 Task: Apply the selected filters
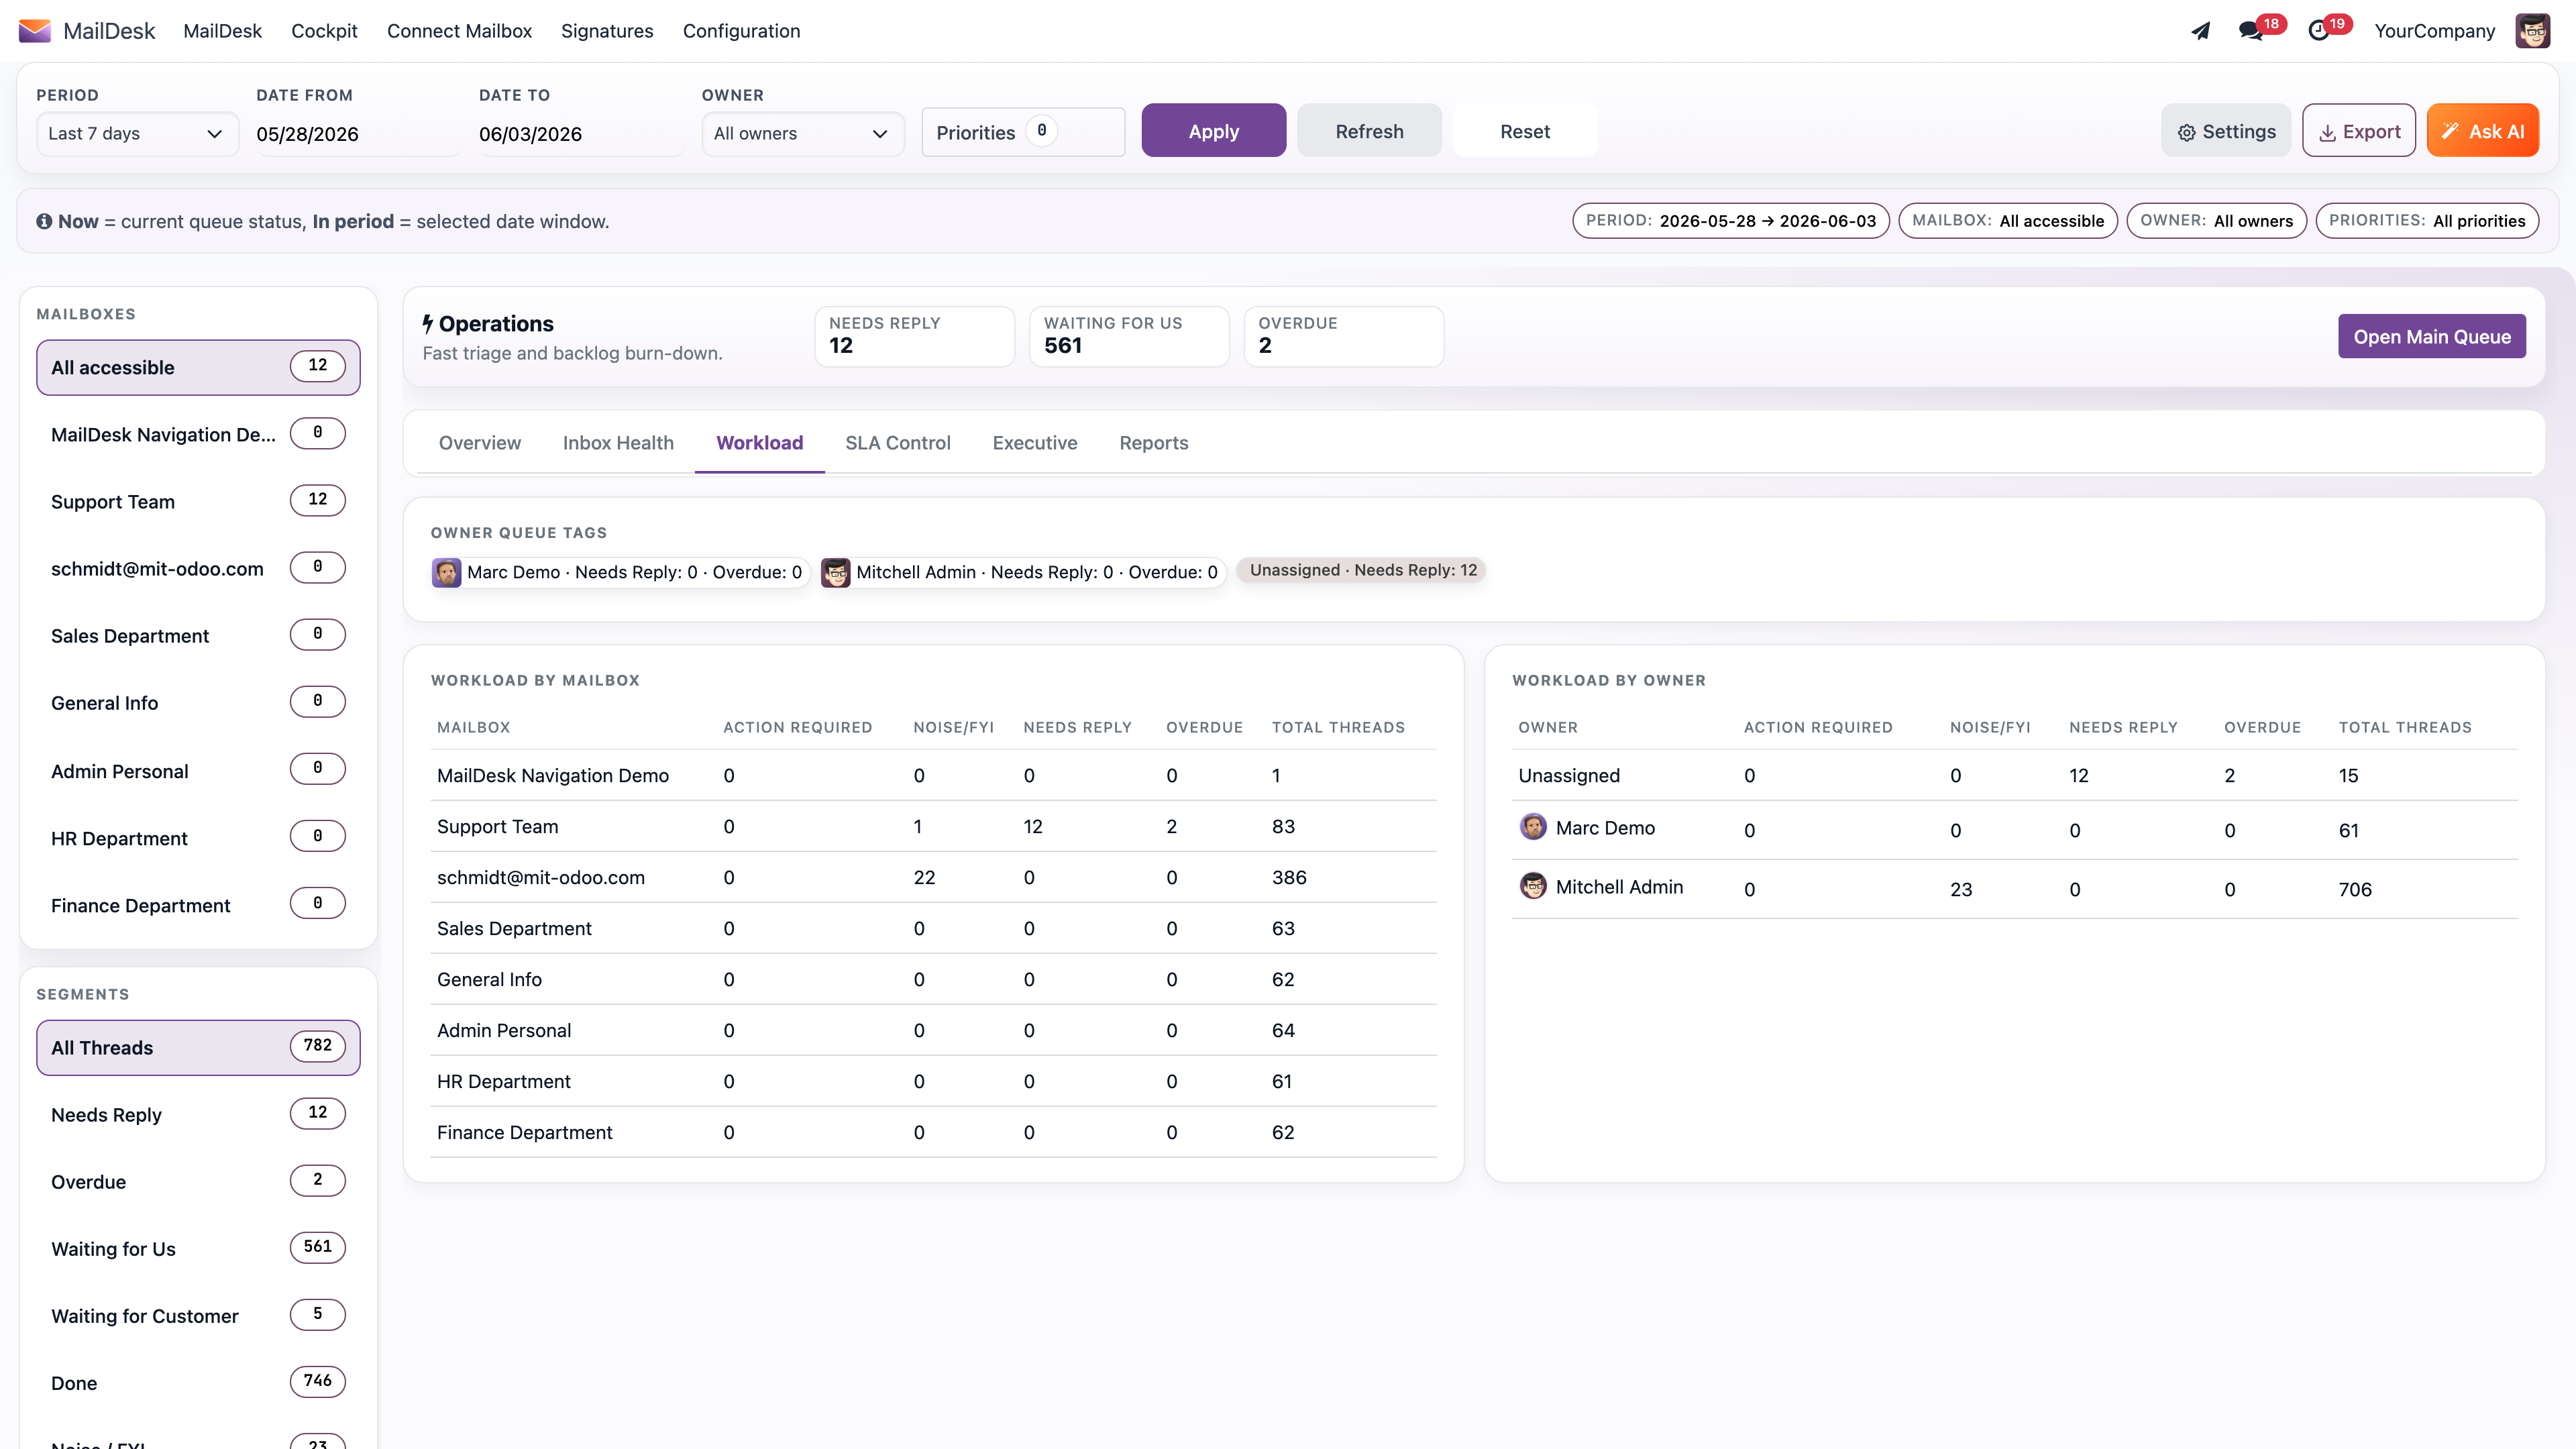[1214, 131]
